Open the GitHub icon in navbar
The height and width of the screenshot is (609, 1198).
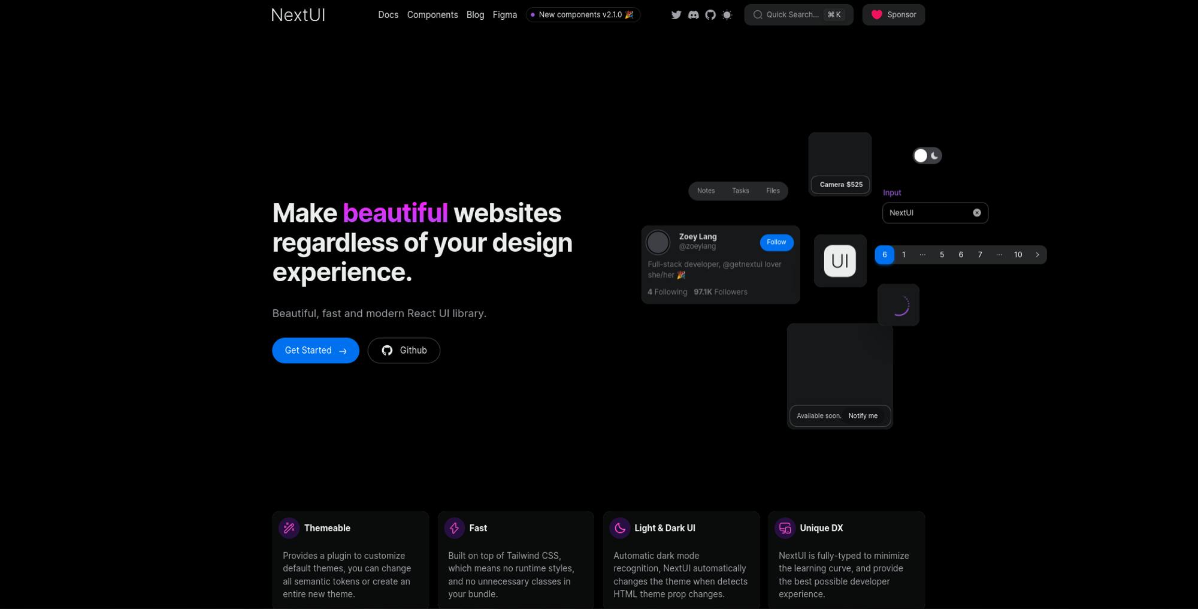tap(710, 15)
